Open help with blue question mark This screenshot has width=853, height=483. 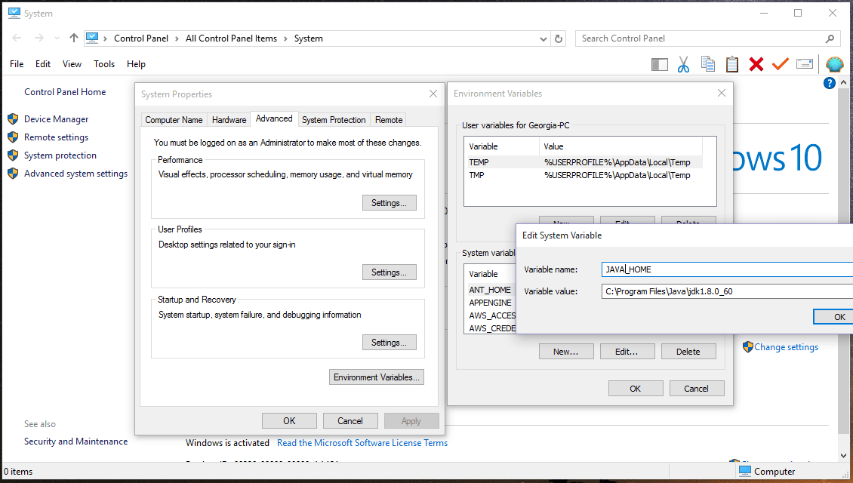830,83
